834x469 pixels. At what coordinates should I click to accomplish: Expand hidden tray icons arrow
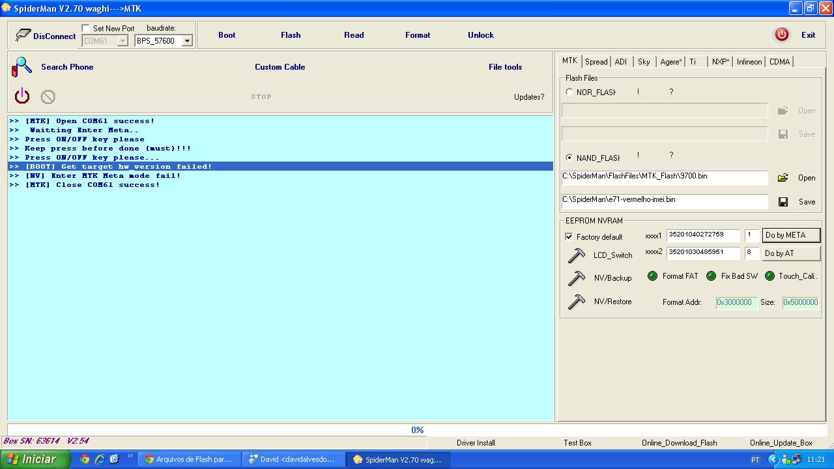coord(773,459)
